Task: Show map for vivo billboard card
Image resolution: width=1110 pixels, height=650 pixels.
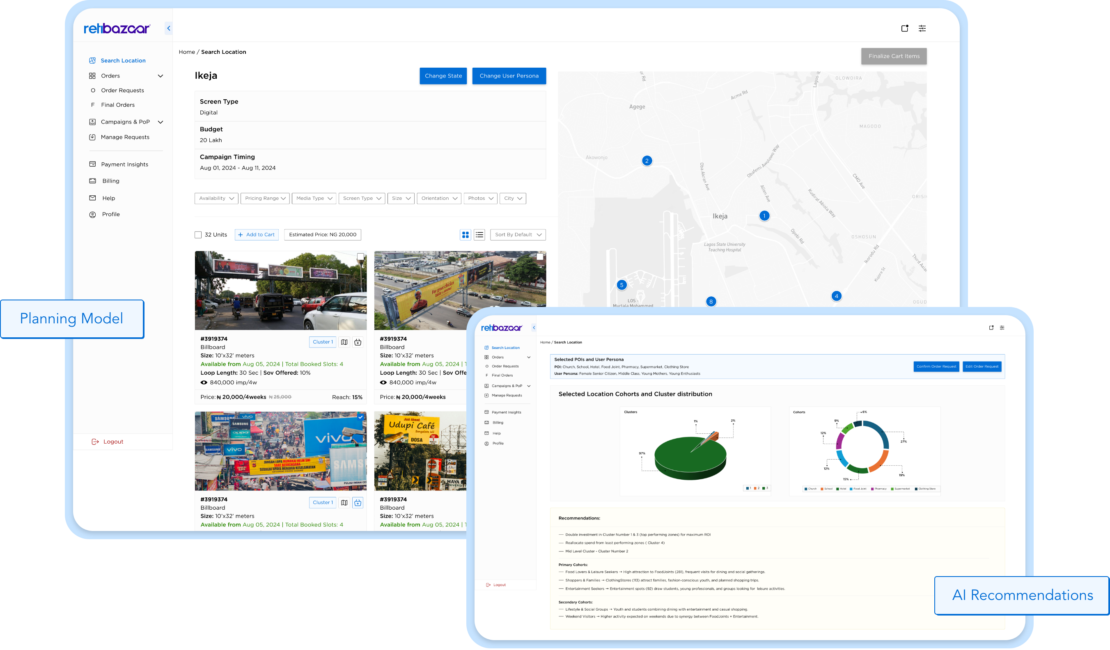Action: pyautogui.click(x=344, y=502)
